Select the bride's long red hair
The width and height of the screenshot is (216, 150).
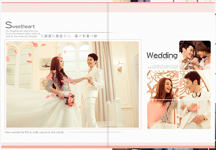click(x=57, y=71)
